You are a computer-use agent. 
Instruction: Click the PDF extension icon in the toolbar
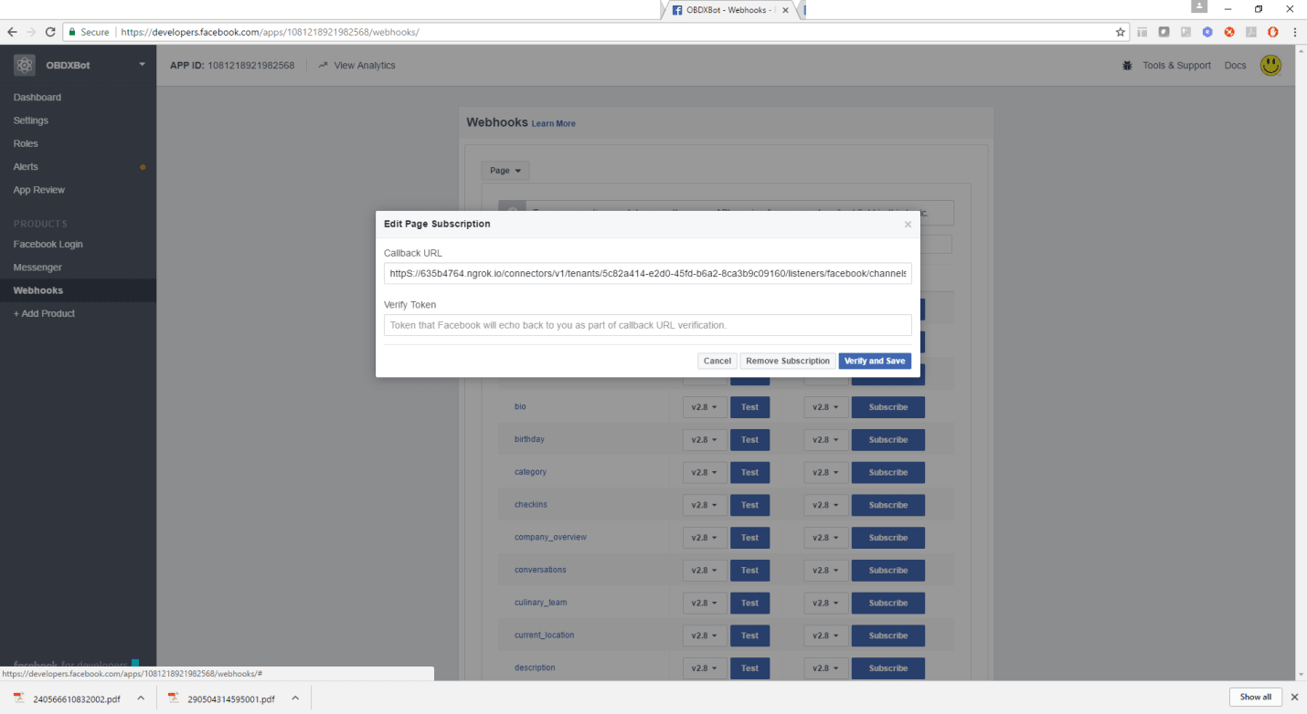(x=1251, y=31)
